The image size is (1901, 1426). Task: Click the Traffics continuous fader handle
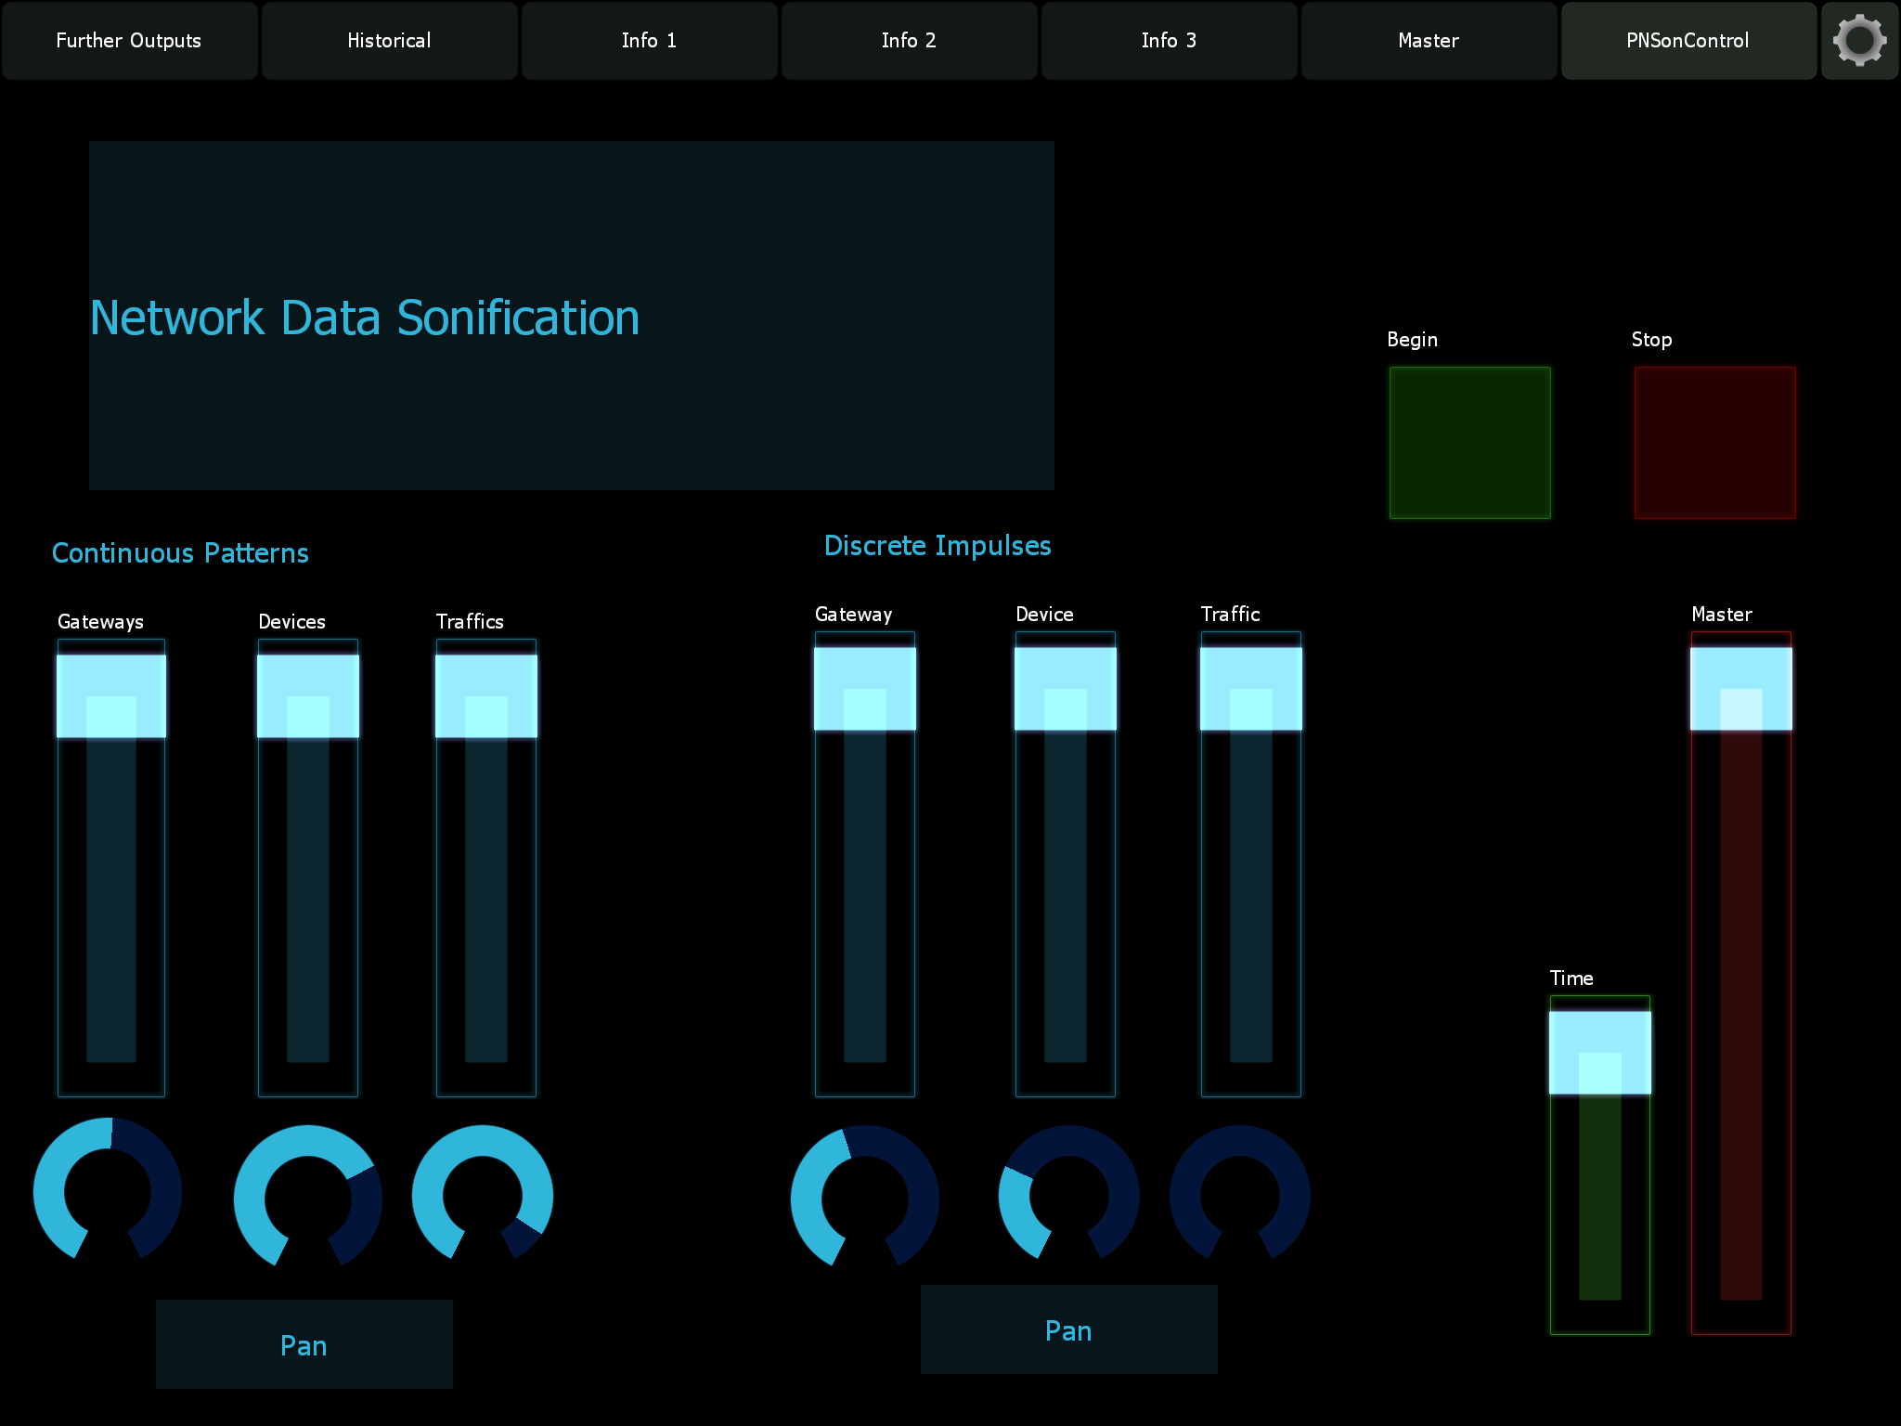[486, 696]
